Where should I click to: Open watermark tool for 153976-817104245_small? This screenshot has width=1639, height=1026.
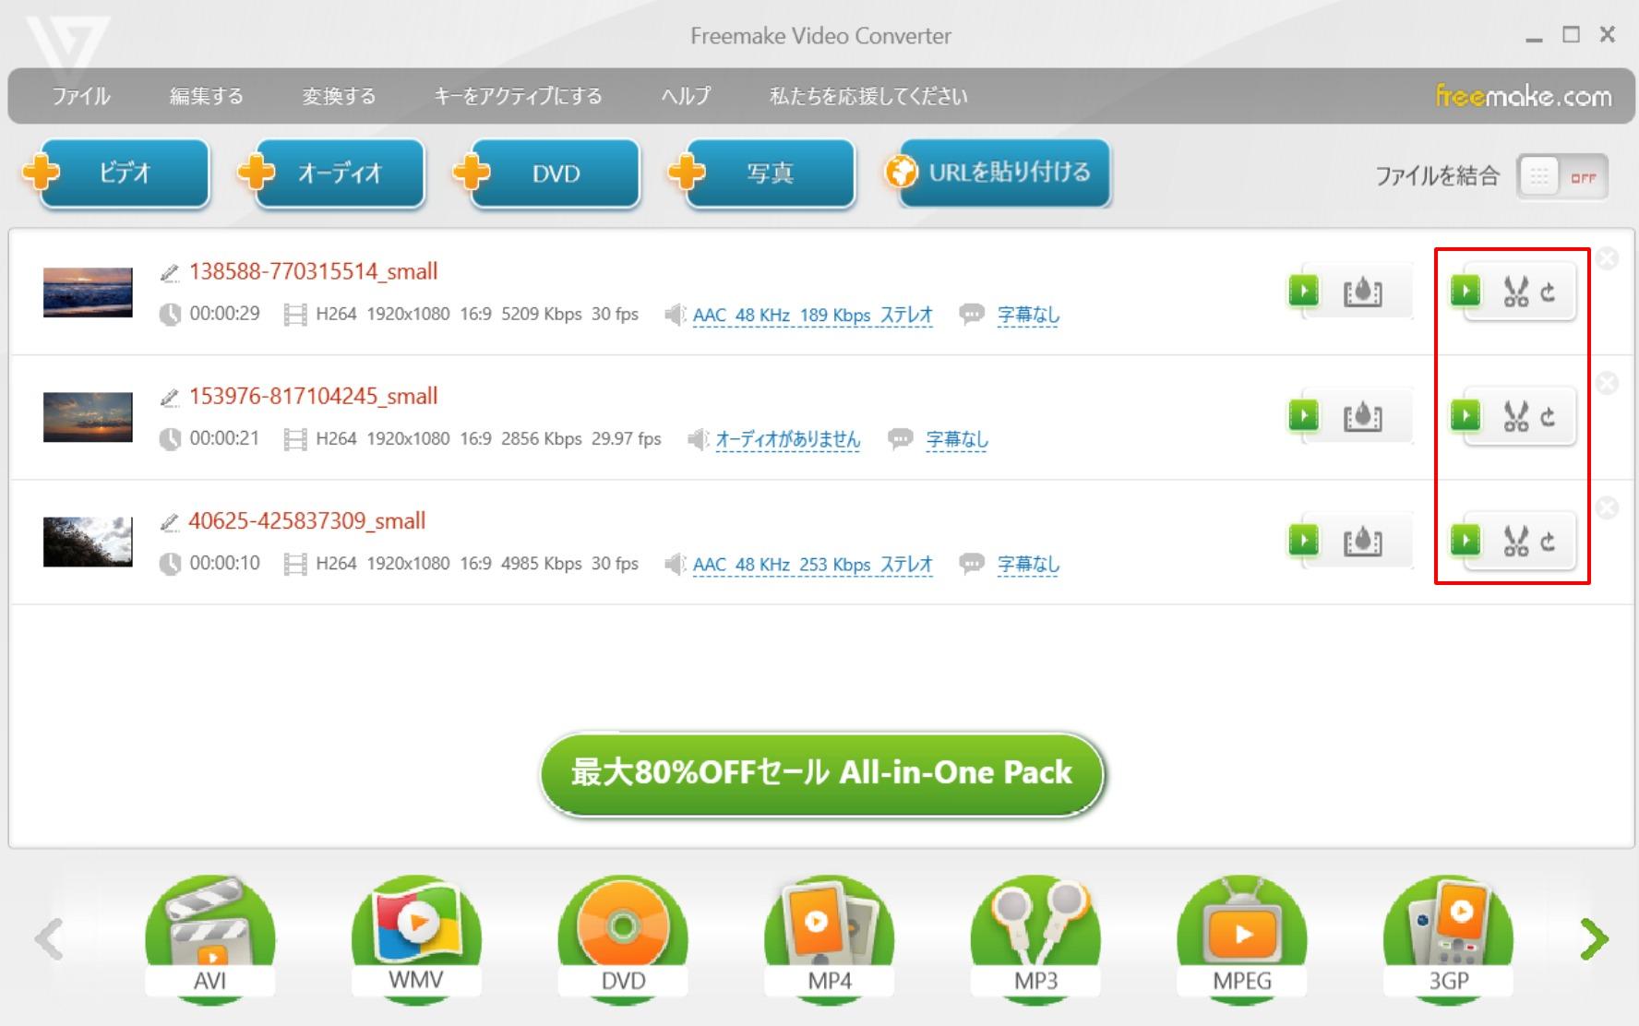coord(1362,417)
